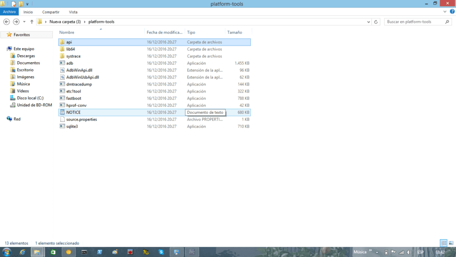Select the lib64 folder name
The width and height of the screenshot is (456, 257).
click(70, 49)
